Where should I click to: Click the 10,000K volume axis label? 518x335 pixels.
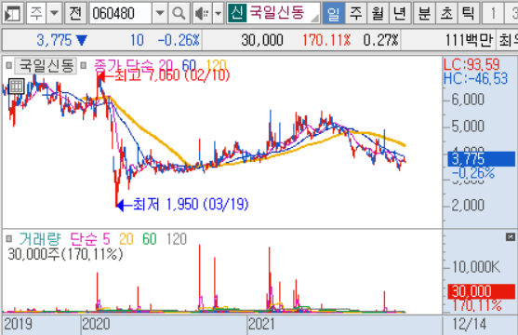pos(476,267)
